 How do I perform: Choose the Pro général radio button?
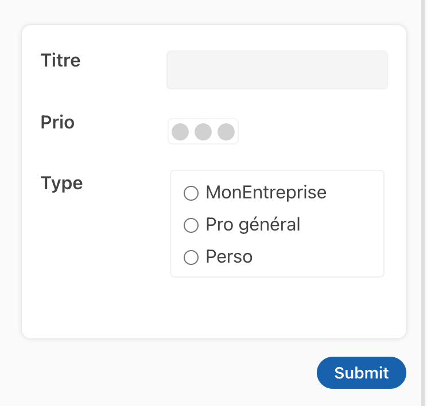(x=191, y=225)
